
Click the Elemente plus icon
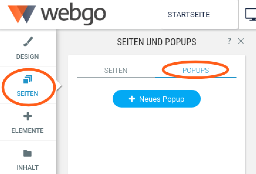tap(28, 116)
